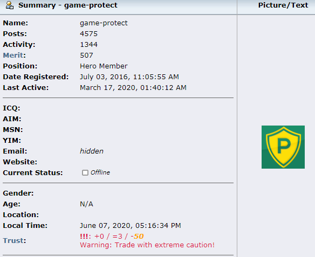Click the merit value 507

tap(86, 55)
